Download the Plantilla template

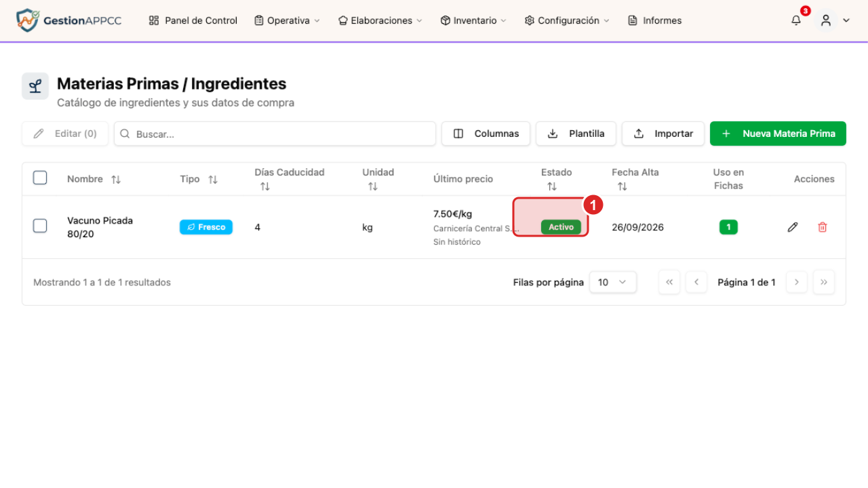tap(576, 134)
